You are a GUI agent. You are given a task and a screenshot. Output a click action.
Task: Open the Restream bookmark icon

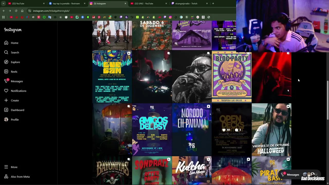click(83, 17)
